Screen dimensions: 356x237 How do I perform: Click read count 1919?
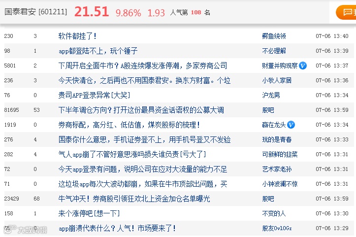click(x=10, y=125)
